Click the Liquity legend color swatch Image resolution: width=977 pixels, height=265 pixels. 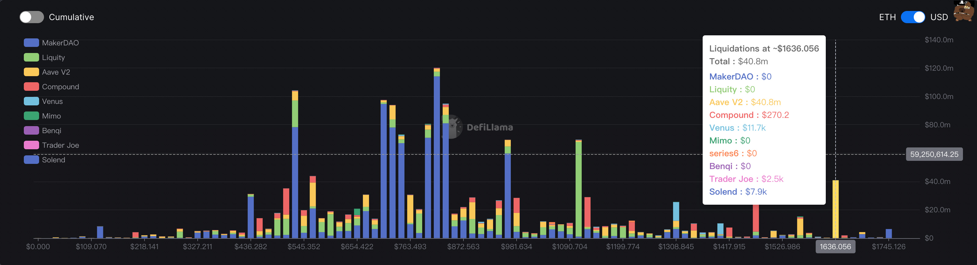[31, 58]
